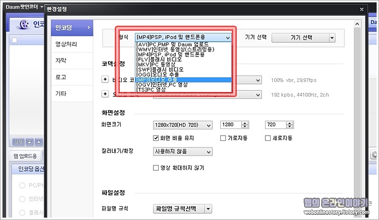
Task: Select 인터넷 radio option in main window
Action: (x=22, y=199)
